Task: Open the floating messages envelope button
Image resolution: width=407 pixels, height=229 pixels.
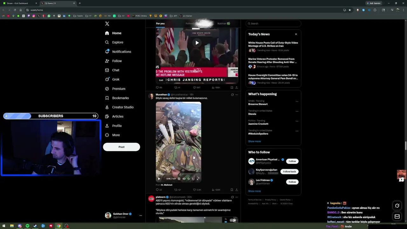Action: (397, 217)
